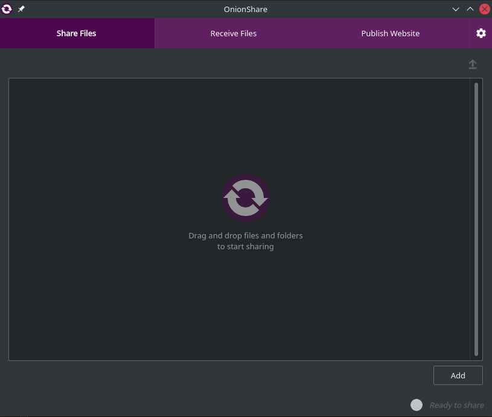Switch to the Share Files tab
This screenshot has height=417, width=492.
tap(77, 33)
